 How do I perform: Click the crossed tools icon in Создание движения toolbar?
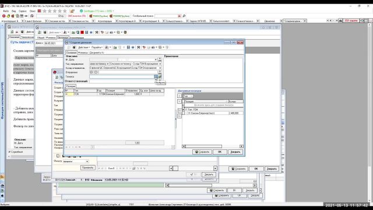[139, 47]
